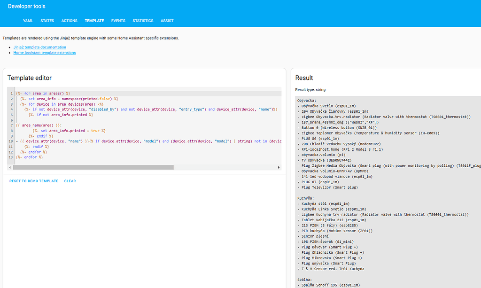The height and width of the screenshot is (288, 481).
Task: Switch to the STATES tab
Action: tap(47, 21)
